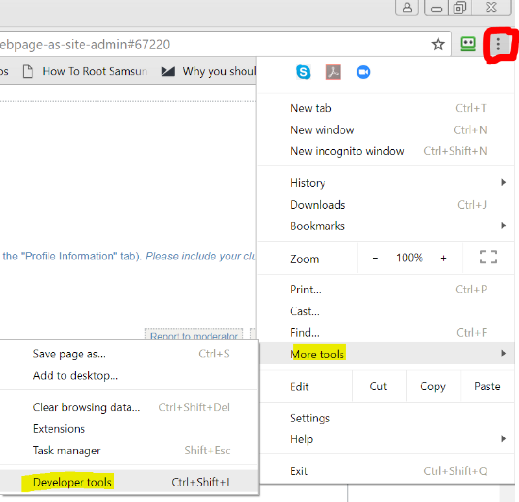The image size is (519, 502).
Task: Click the green robot extension icon
Action: pyautogui.click(x=467, y=44)
